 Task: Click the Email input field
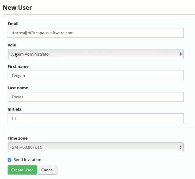pos(95,33)
